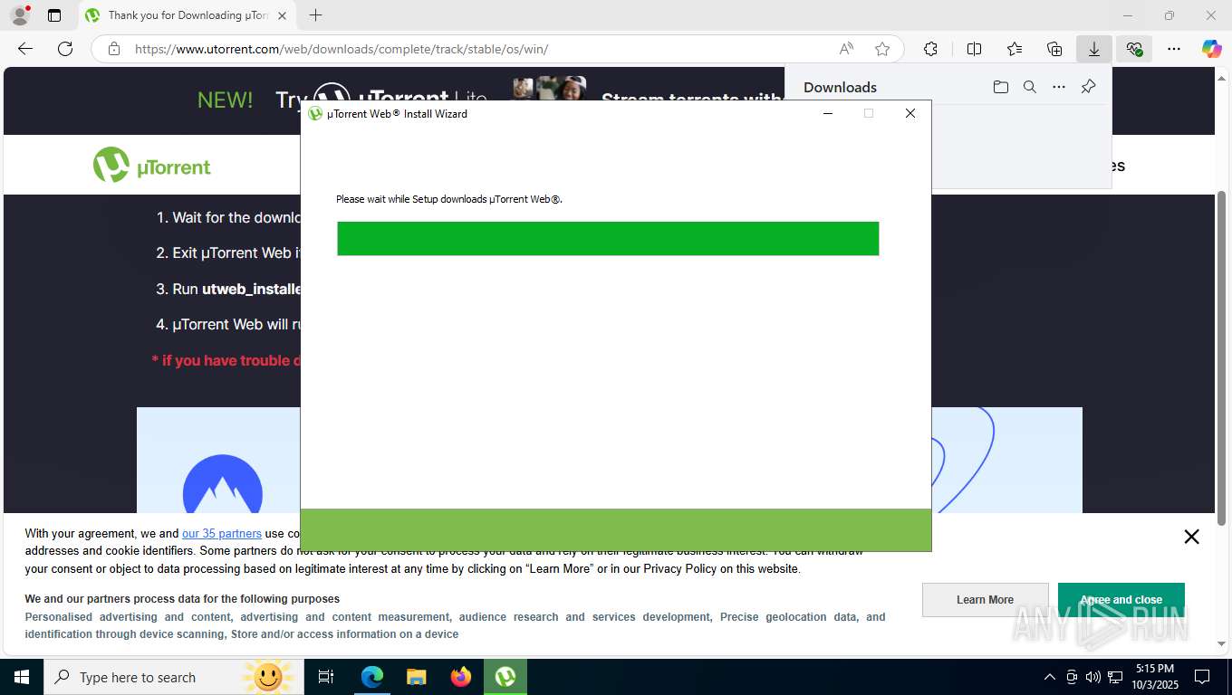This screenshot has width=1232, height=695.
Task: Open the Favorites list
Action: click(x=1015, y=49)
